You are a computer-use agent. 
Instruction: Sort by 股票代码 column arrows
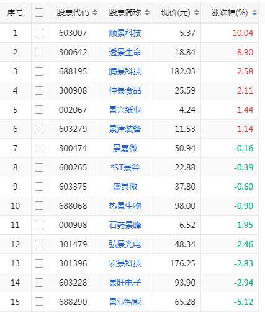pos(95,12)
